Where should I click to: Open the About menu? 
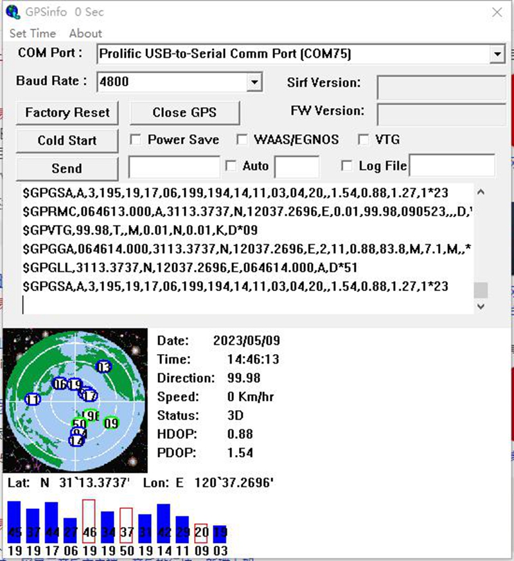(85, 33)
